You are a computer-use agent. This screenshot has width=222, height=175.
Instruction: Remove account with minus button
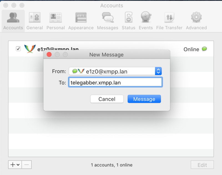click(x=27, y=165)
